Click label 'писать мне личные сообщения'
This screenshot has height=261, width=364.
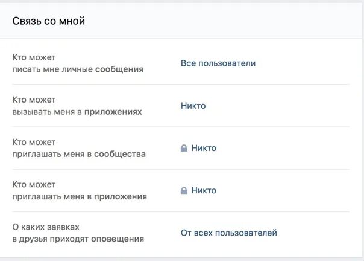pyautogui.click(x=78, y=69)
